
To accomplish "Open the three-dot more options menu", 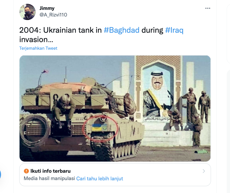I will pos(208,8).
